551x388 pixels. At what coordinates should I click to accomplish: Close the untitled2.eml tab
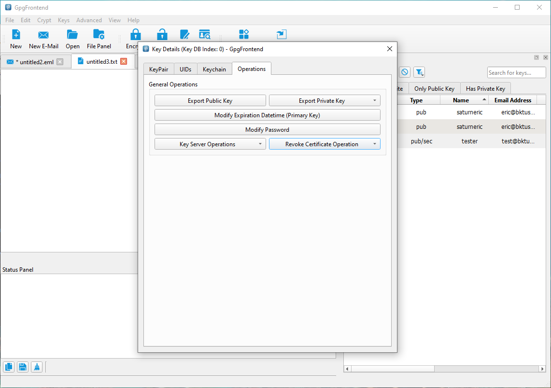coord(60,62)
